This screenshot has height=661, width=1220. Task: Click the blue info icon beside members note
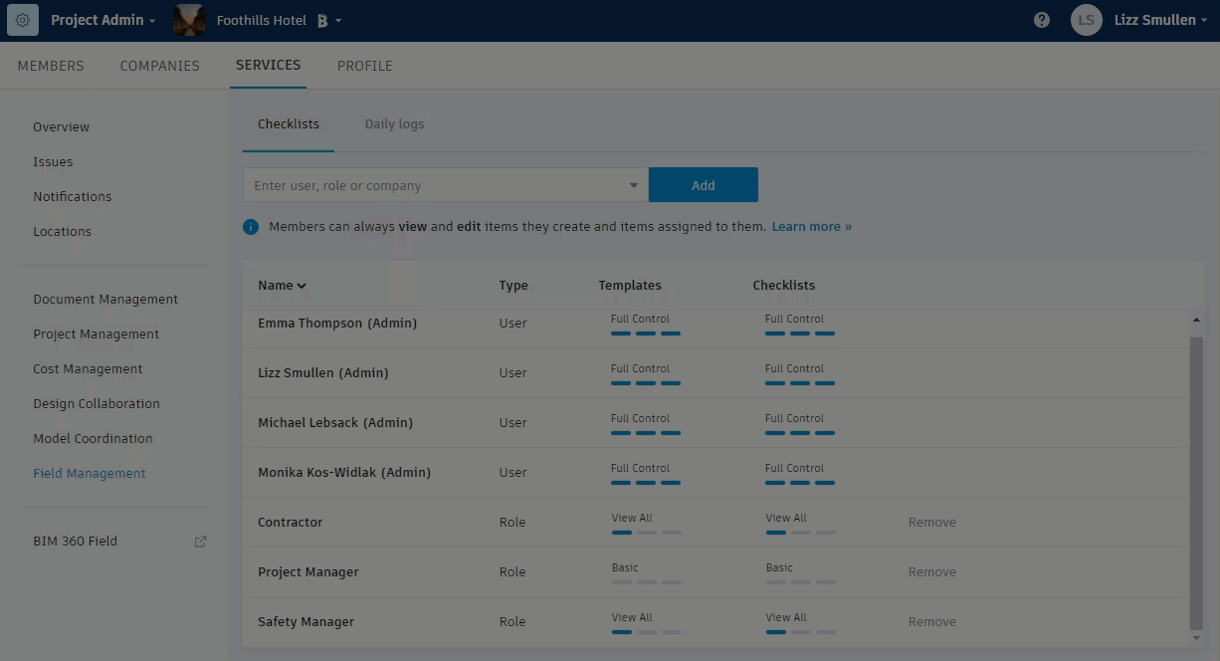[x=251, y=227]
